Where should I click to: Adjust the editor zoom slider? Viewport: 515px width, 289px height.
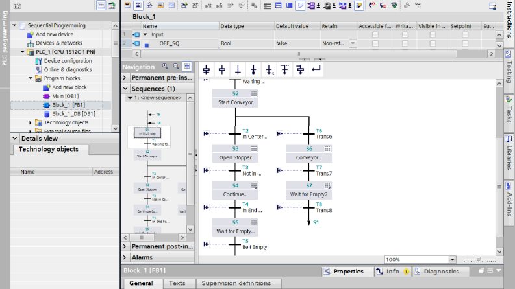point(479,259)
